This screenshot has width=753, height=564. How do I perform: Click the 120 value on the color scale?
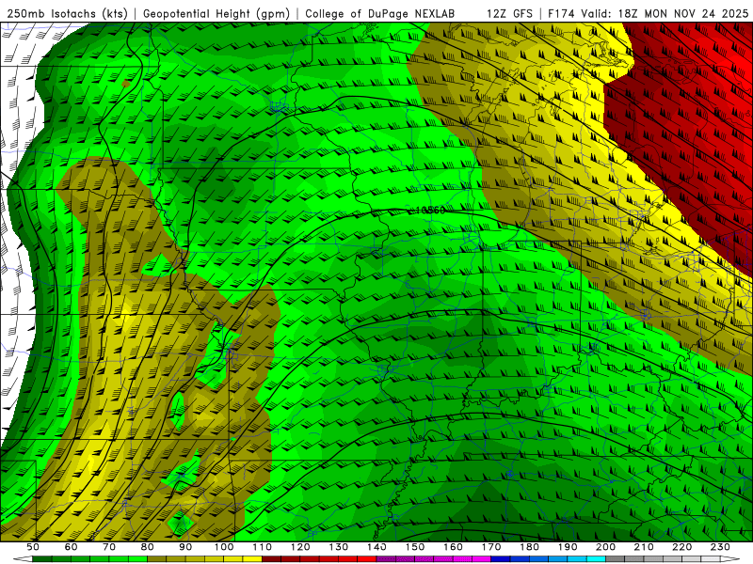pyautogui.click(x=300, y=547)
